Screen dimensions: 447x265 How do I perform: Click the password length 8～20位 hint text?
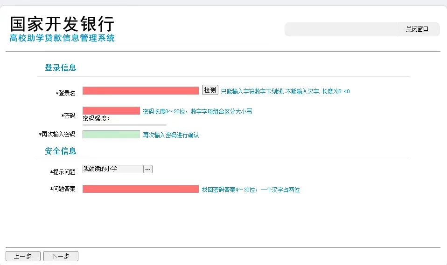click(197, 112)
